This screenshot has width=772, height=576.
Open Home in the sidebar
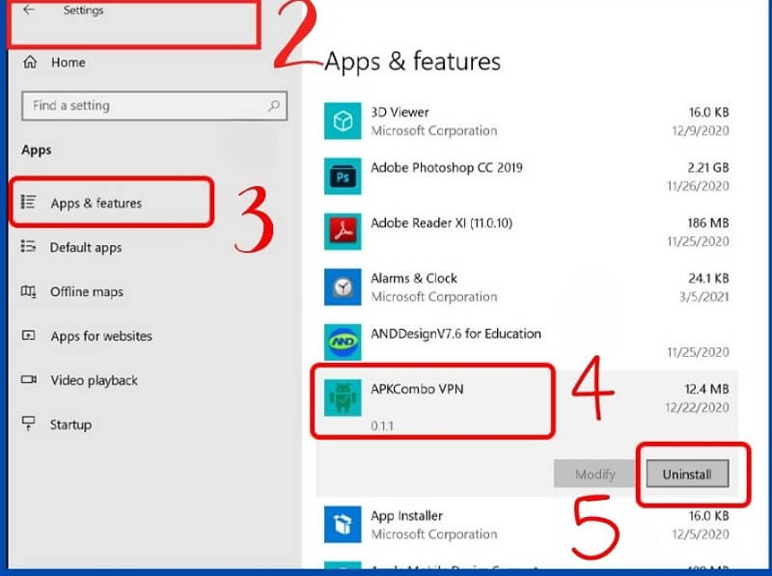[68, 63]
